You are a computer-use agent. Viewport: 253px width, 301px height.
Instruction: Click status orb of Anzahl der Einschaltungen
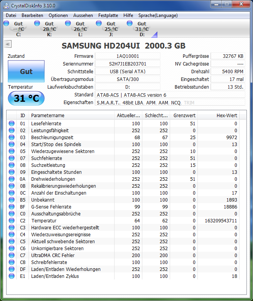tap(12, 193)
